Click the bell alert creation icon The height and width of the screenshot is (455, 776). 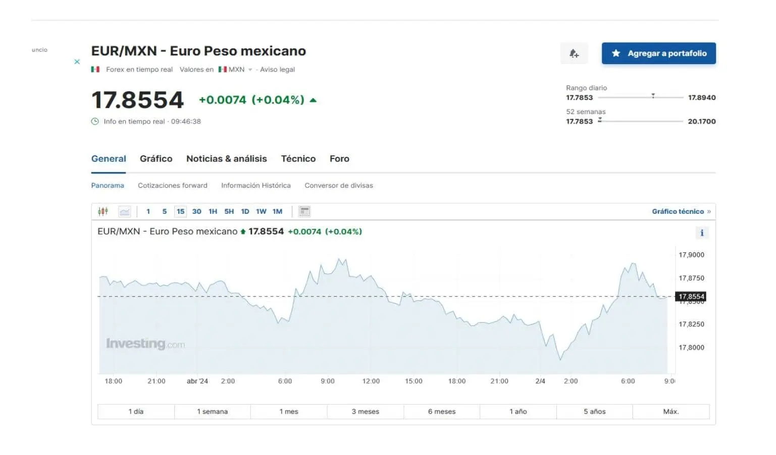pos(574,53)
